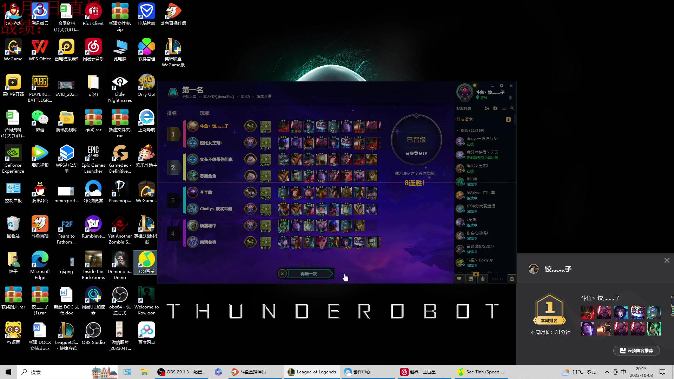Open the WeGame desktop shortcut
674x379 pixels.
(13, 50)
